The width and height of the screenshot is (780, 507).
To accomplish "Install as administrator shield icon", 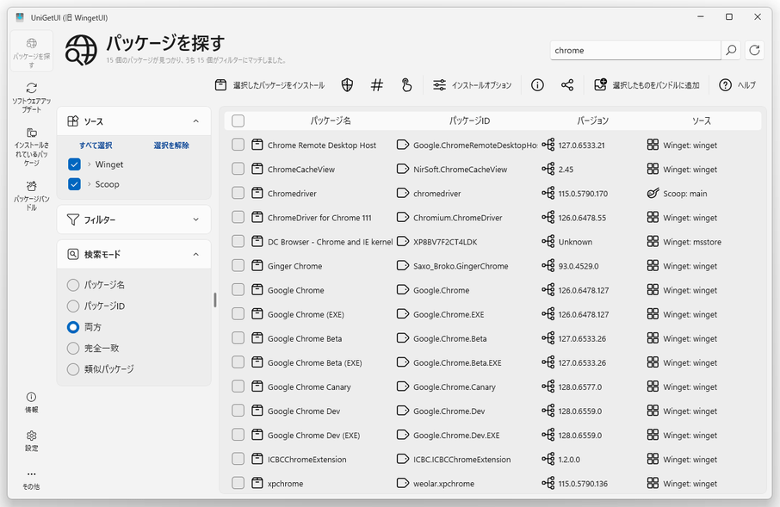I will 347,85.
